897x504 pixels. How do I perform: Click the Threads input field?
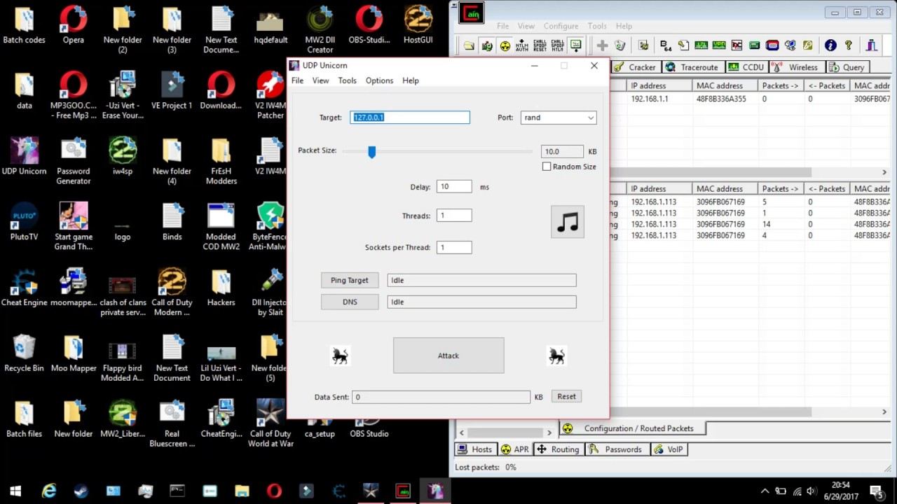point(454,216)
